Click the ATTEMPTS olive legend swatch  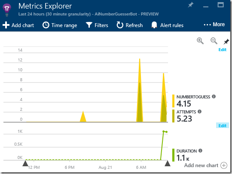173,116
